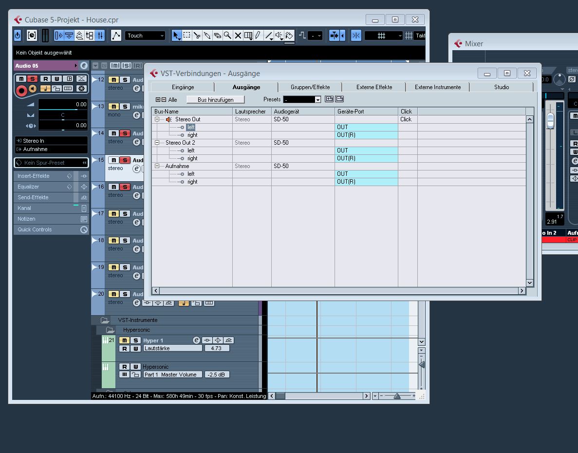Select the Erase tool
The height and width of the screenshot is (453, 578).
click(x=218, y=36)
